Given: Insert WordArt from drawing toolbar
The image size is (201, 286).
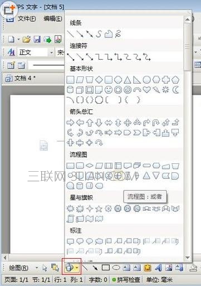Looking at the screenshot, I should point(158,268).
